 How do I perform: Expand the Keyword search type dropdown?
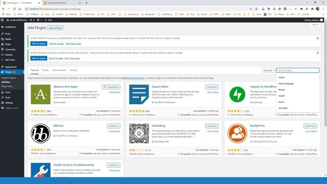click(x=269, y=71)
